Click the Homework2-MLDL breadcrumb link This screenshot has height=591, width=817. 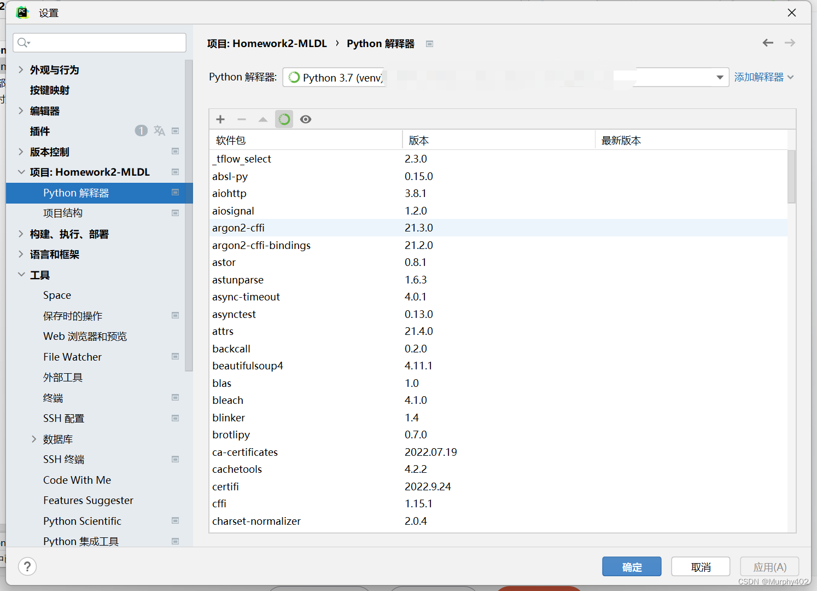tap(267, 43)
